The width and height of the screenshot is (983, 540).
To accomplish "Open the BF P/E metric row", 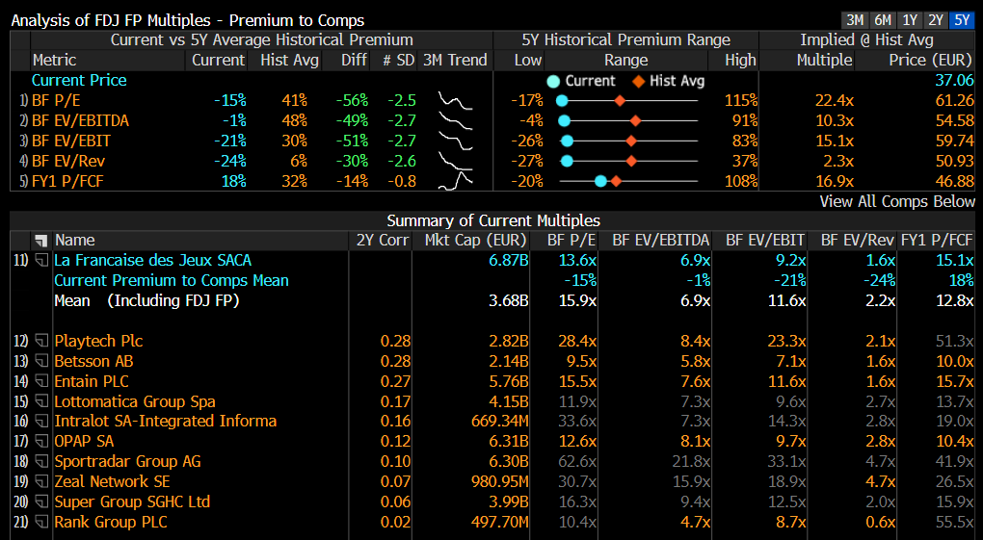I will pyautogui.click(x=56, y=100).
